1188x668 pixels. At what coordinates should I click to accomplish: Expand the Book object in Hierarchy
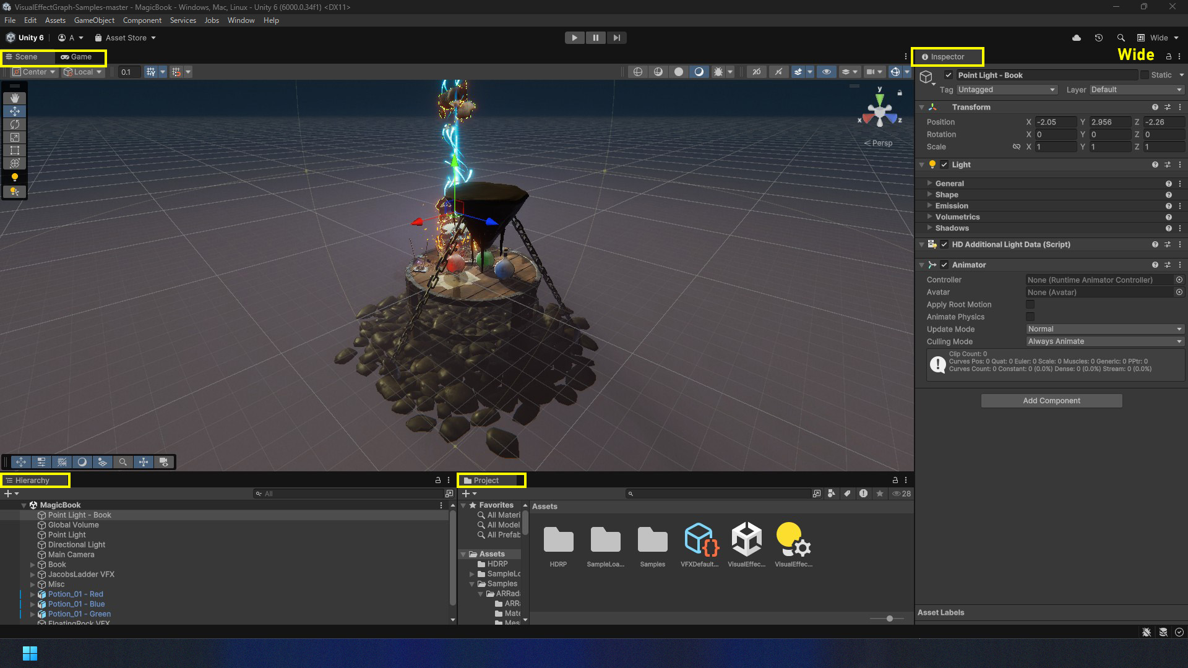(33, 565)
